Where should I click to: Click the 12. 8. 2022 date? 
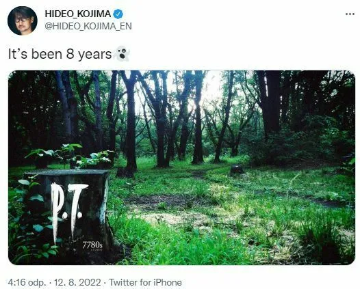coord(77,282)
